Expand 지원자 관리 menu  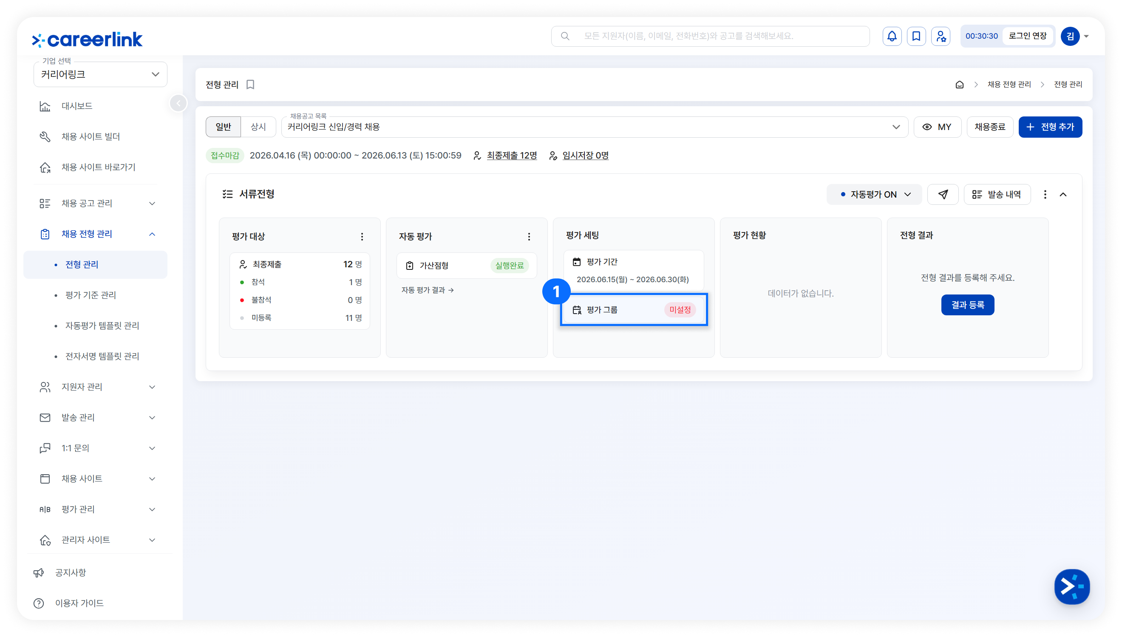152,387
